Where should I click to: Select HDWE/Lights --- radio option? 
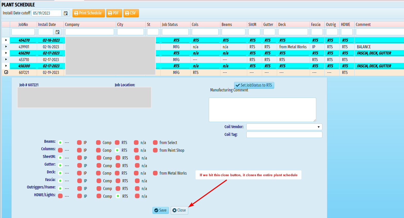pos(60,196)
